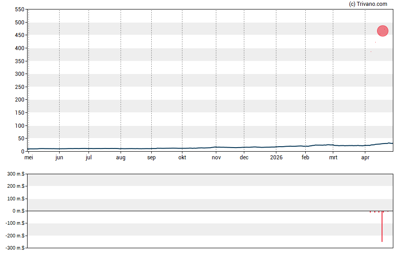This screenshot has width=401, height=255.
Task: Select the 'apr' month label
Action: (364, 158)
